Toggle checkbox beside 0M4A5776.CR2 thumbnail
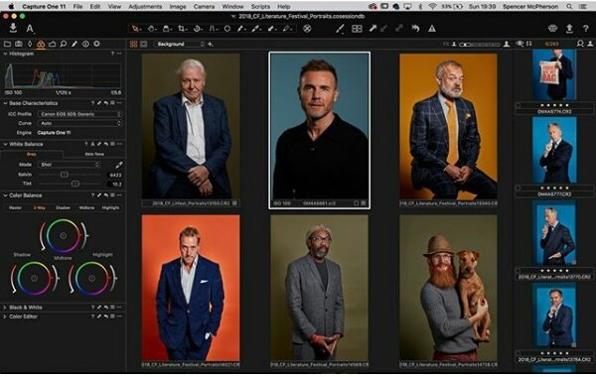The height and width of the screenshot is (377, 596). [518, 105]
